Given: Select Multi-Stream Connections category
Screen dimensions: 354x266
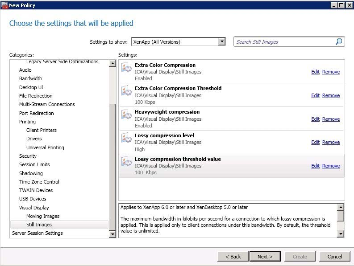Looking at the screenshot, I should [x=47, y=104].
